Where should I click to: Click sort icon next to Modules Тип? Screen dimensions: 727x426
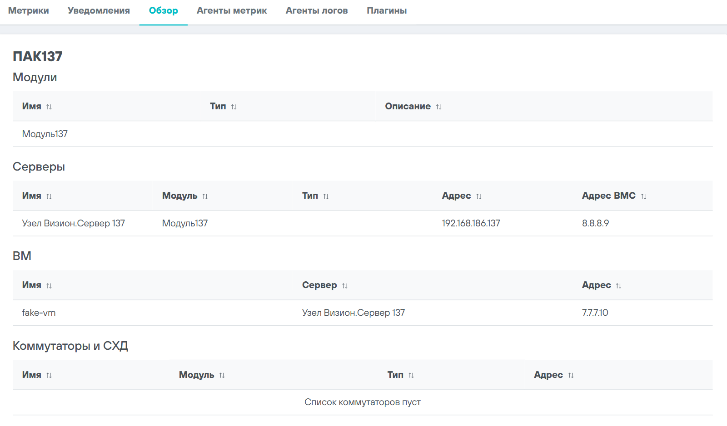coord(234,107)
